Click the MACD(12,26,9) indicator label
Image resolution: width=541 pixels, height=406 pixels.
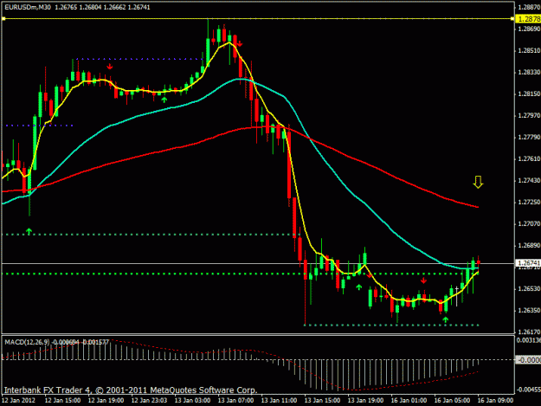point(28,342)
